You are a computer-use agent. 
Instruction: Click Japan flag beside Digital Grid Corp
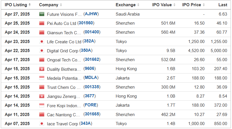(42, 51)
